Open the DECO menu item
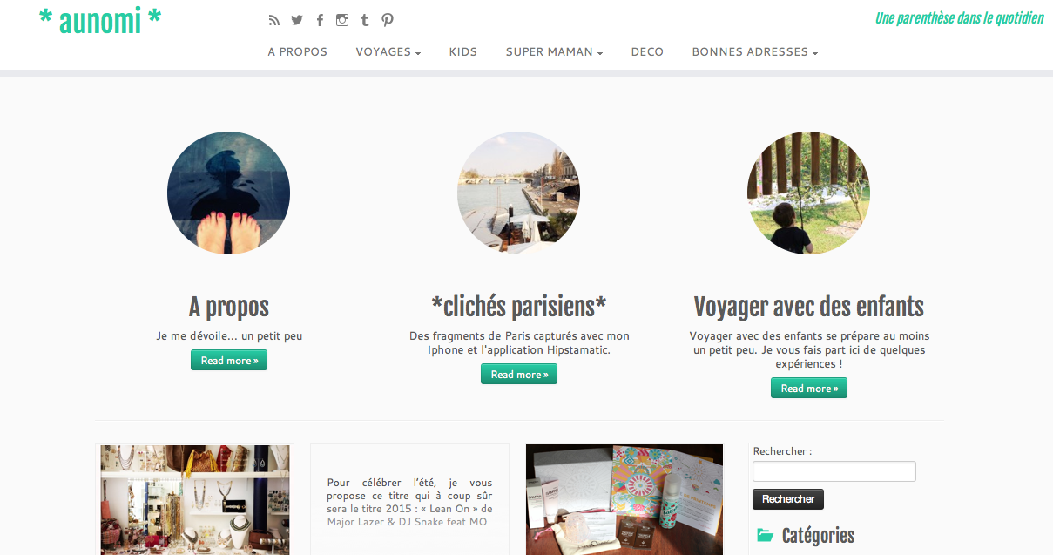The image size is (1053, 555). [x=647, y=52]
